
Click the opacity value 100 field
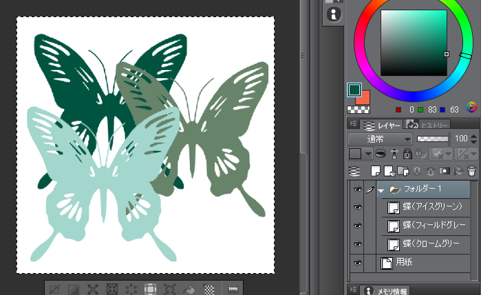461,139
